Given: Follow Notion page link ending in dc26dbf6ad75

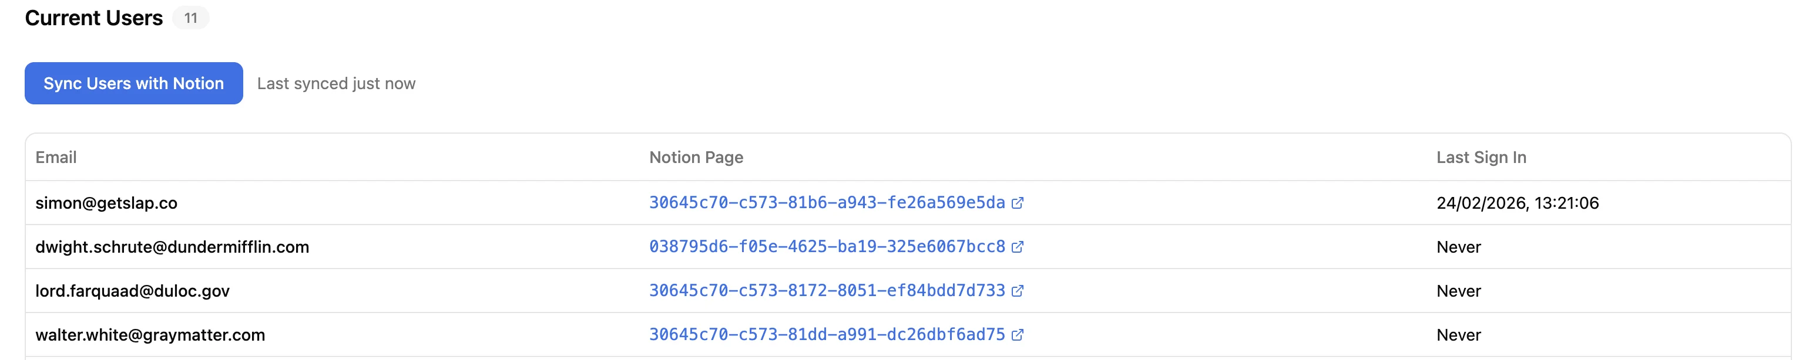Looking at the screenshot, I should point(826,335).
